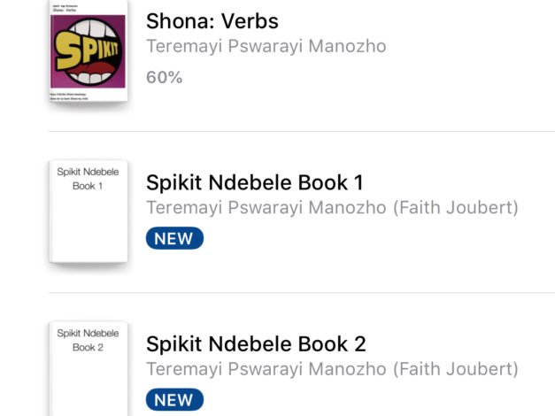Click the title text printed on the Book 2 cover
The image size is (555, 416).
pyautogui.click(x=88, y=340)
